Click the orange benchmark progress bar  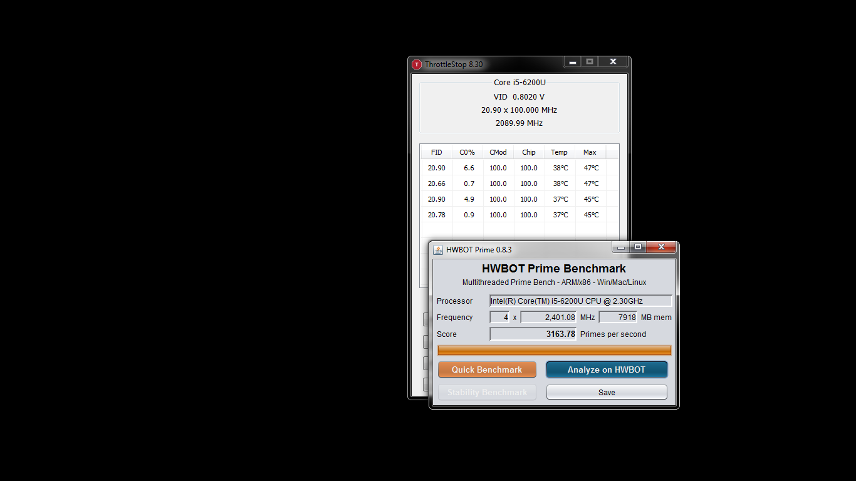[554, 350]
